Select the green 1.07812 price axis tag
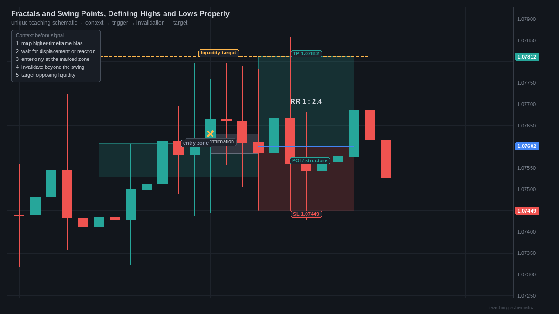 (527, 57)
